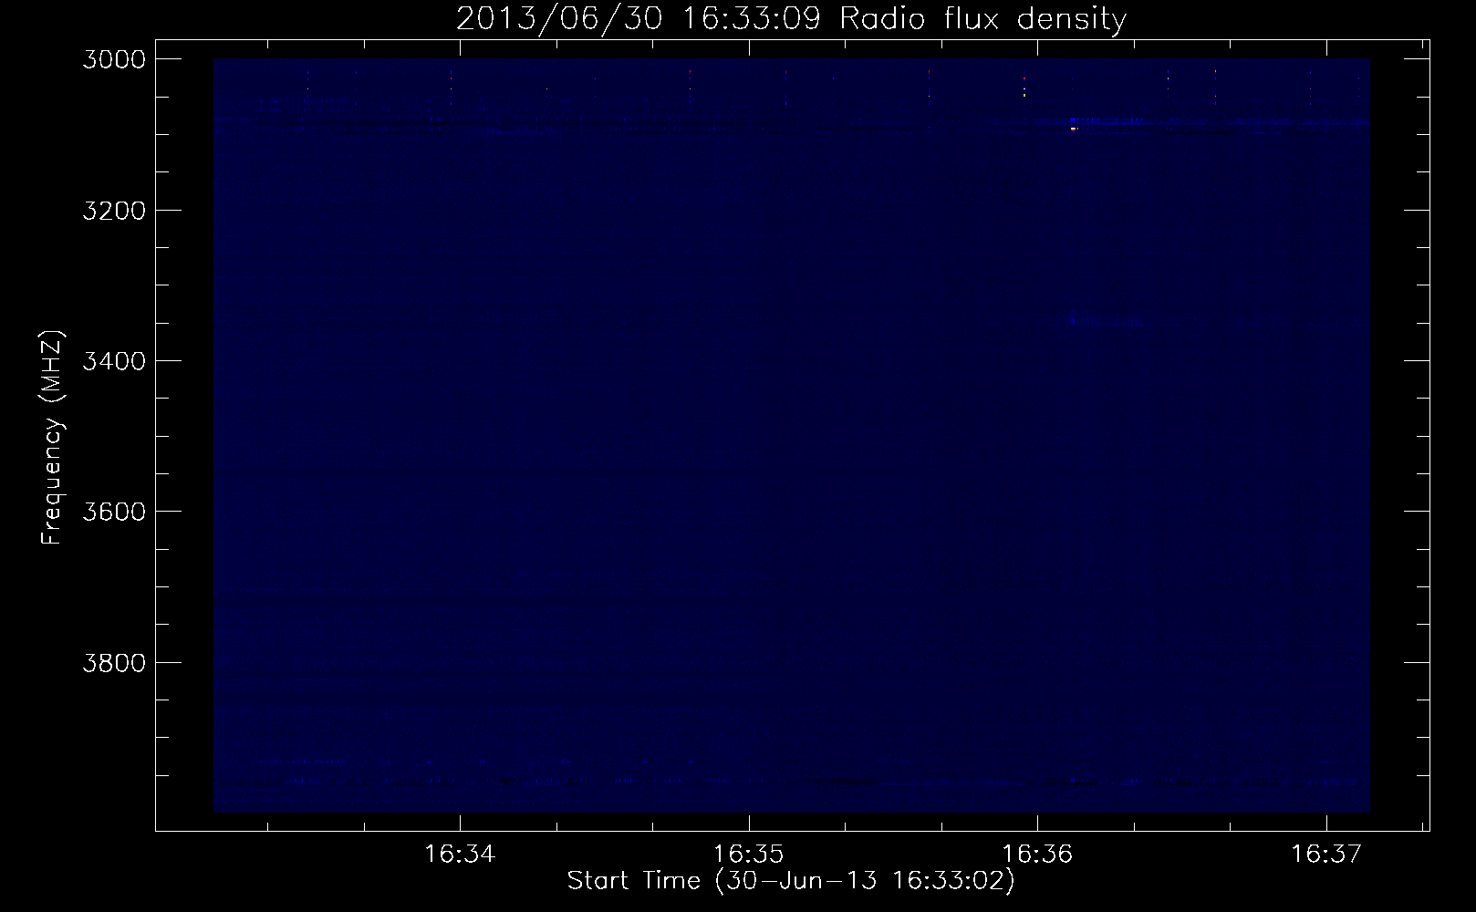This screenshot has width=1476, height=912.
Task: Click the '16:36' time axis label
Action: (x=1037, y=855)
